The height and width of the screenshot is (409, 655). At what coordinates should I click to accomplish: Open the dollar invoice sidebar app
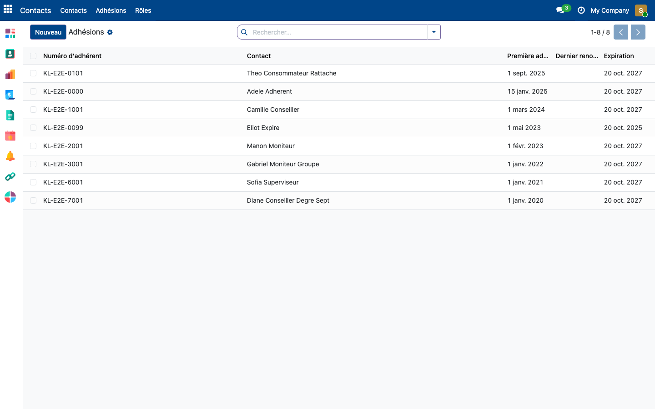tap(10, 95)
